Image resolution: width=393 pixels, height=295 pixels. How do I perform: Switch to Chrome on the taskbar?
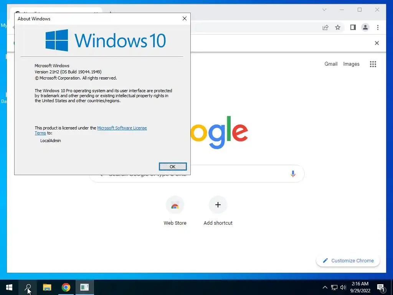click(x=66, y=287)
